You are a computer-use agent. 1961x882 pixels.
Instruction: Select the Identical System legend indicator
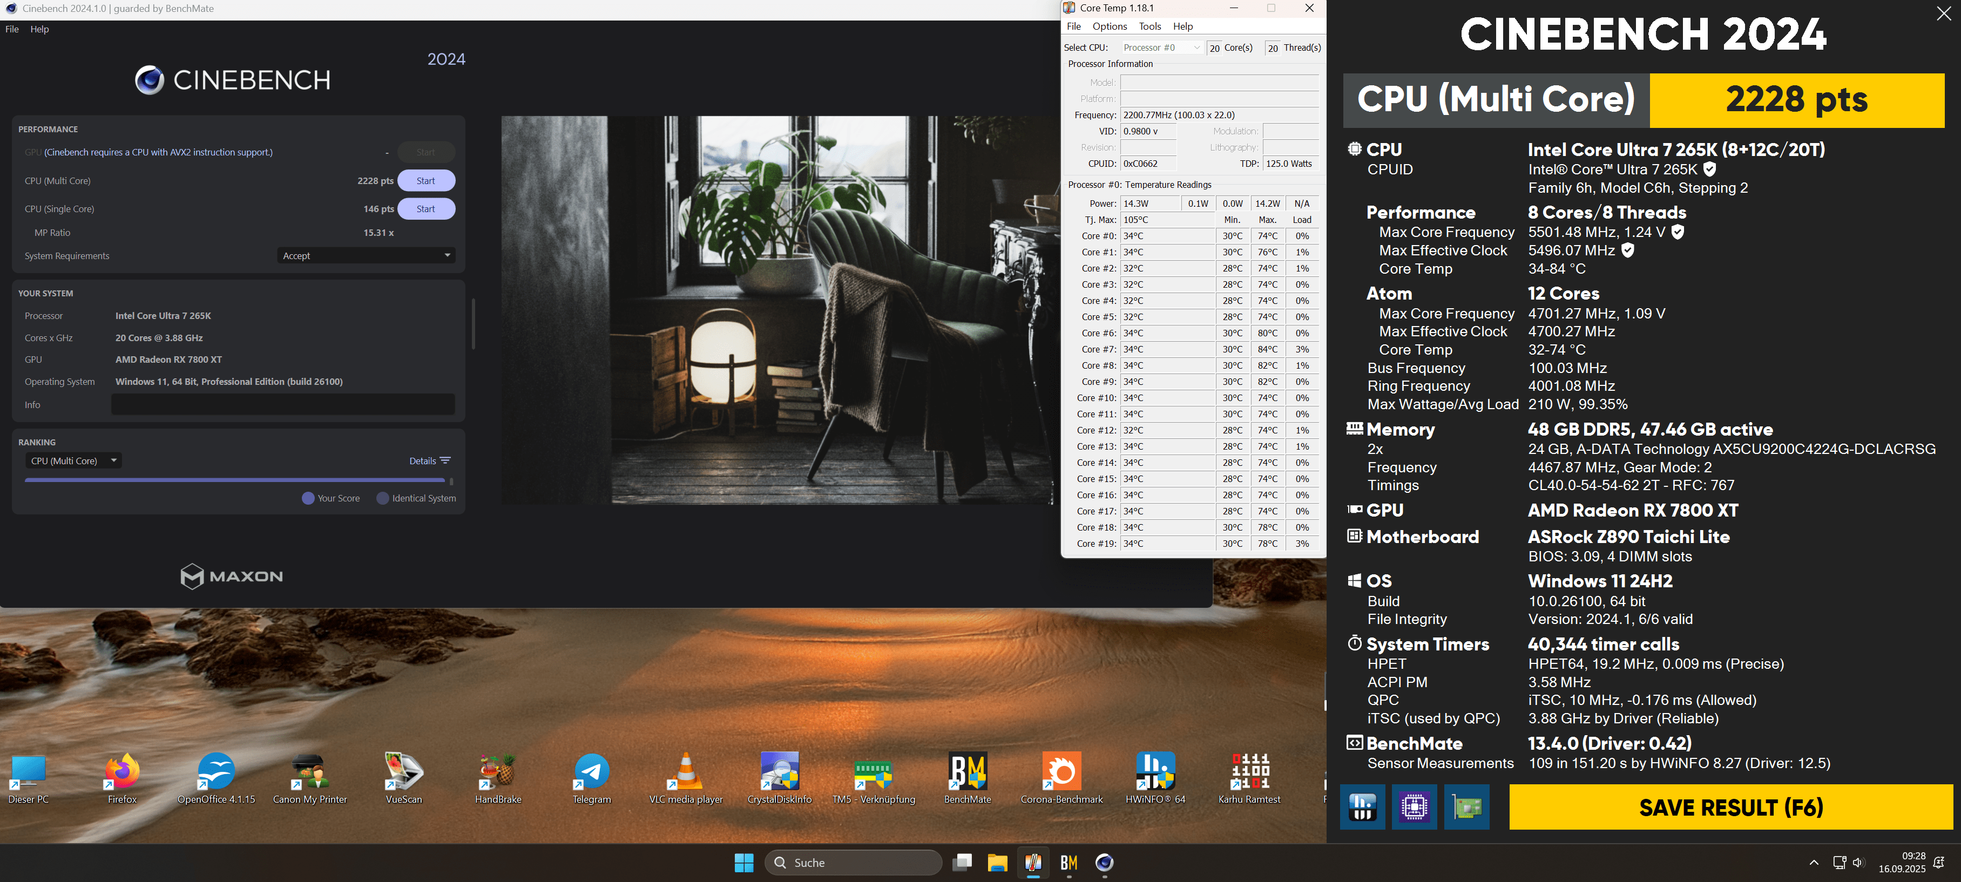(x=383, y=498)
